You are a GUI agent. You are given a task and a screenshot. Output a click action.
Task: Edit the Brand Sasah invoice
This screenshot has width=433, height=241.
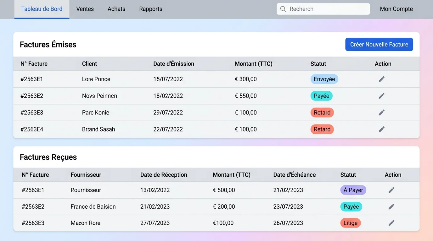click(x=381, y=129)
